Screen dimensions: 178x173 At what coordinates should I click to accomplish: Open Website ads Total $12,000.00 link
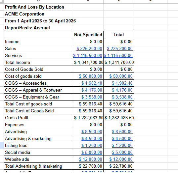click(121, 159)
